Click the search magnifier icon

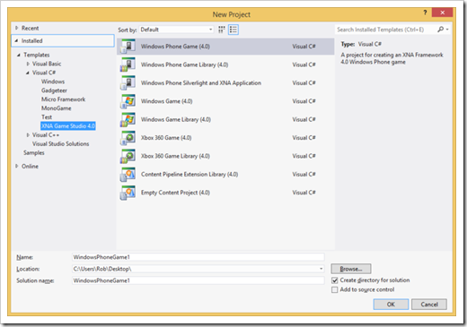click(440, 30)
